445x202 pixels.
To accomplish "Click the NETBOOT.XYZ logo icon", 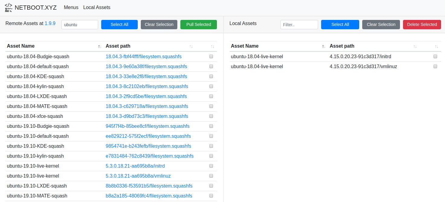I will click(x=8, y=8).
